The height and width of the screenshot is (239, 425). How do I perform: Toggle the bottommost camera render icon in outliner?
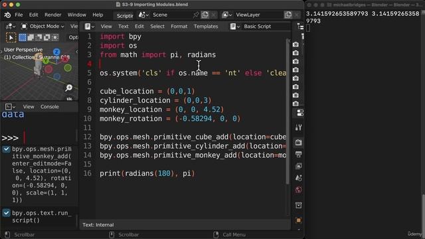pyautogui.click(x=296, y=104)
